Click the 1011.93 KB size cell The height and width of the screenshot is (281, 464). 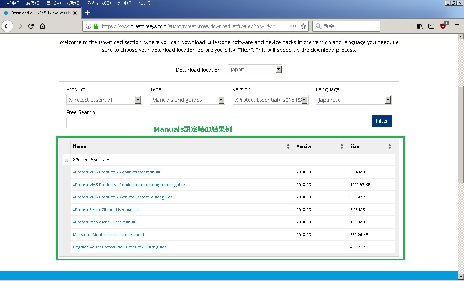point(372,185)
